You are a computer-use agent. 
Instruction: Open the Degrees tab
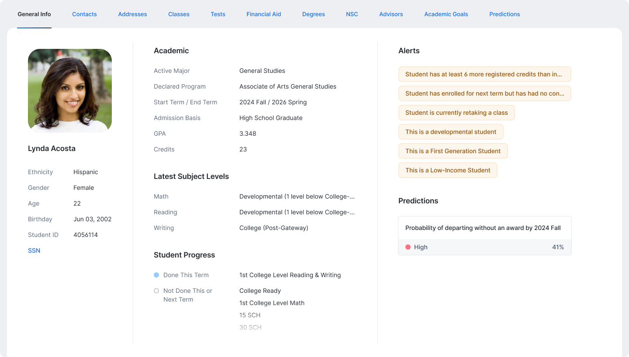[x=313, y=14]
